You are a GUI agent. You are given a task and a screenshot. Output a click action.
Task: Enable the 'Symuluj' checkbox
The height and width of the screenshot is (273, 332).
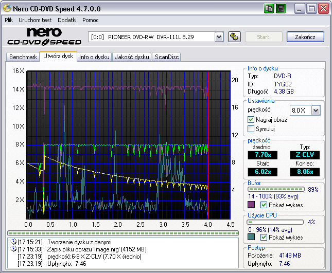click(251, 129)
